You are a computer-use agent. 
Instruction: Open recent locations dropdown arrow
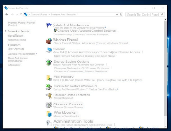coord(17,14)
